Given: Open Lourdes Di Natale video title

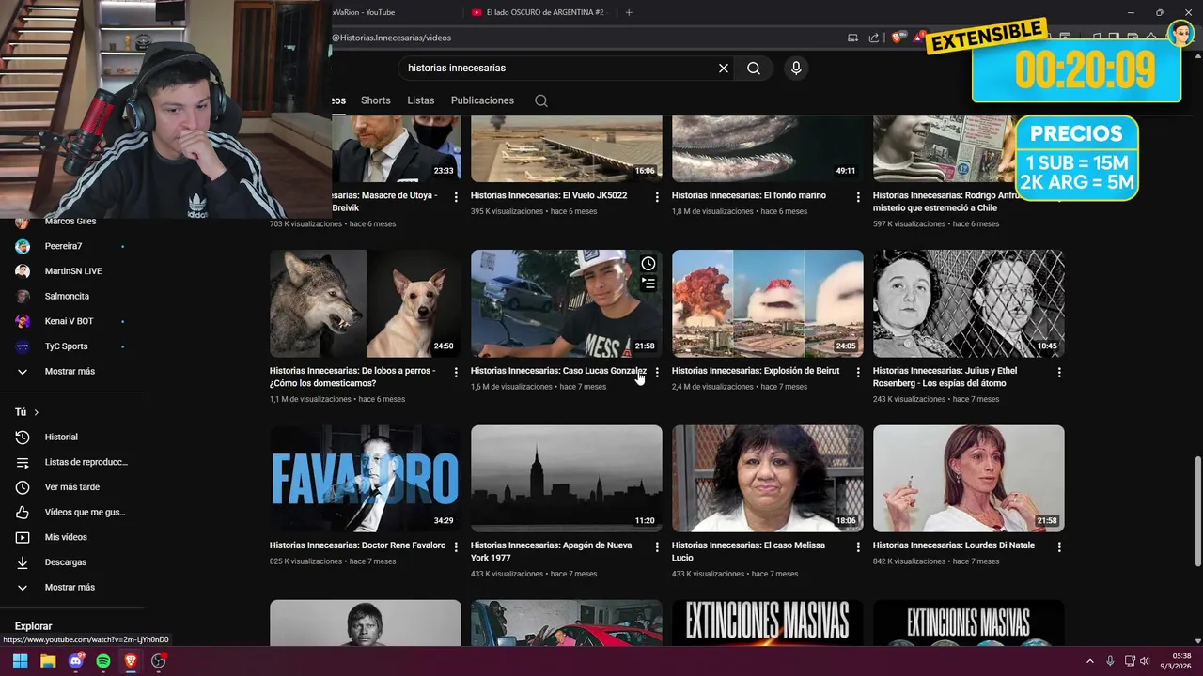Looking at the screenshot, I should (953, 545).
